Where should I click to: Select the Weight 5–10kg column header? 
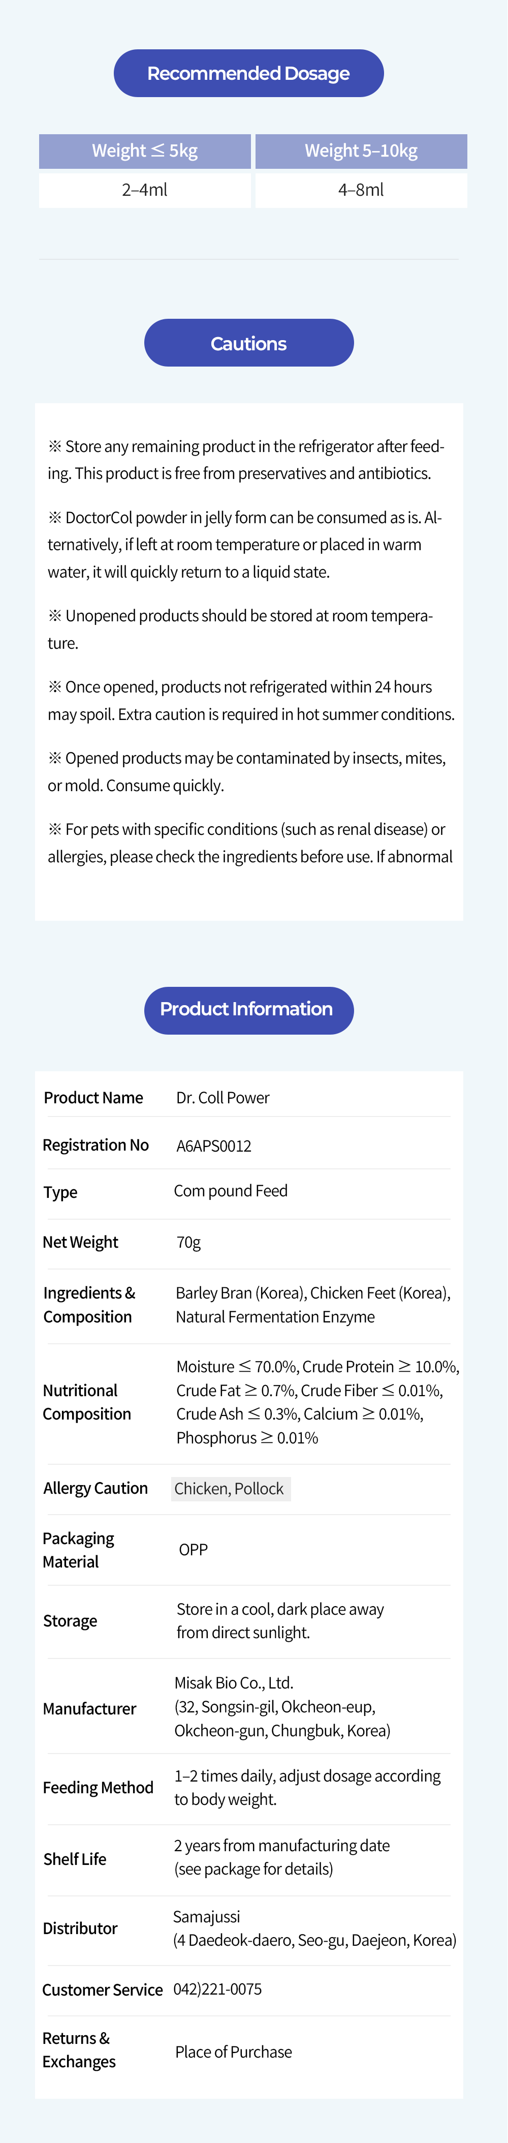click(361, 152)
